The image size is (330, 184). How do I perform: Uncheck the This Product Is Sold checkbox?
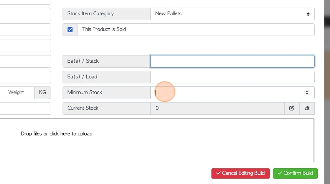[x=70, y=29]
